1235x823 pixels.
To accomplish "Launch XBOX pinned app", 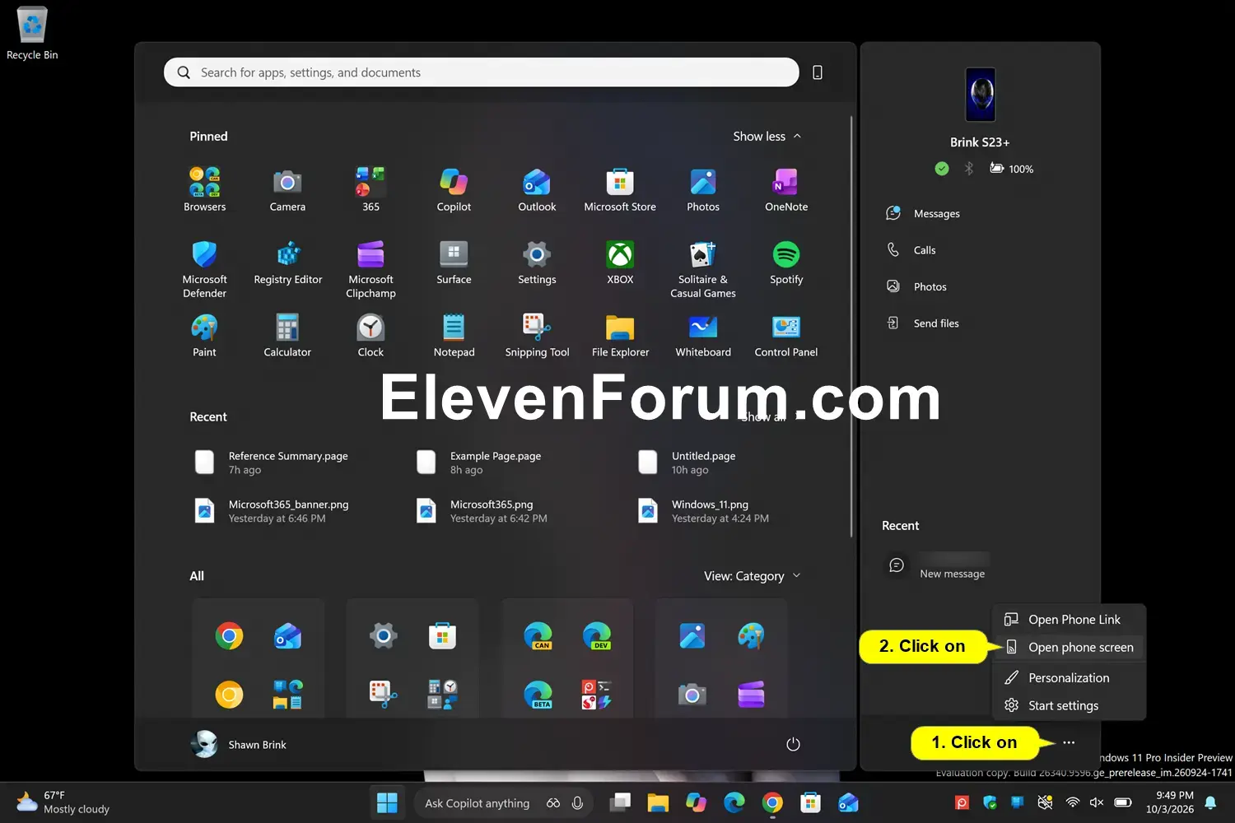I will 620,263.
